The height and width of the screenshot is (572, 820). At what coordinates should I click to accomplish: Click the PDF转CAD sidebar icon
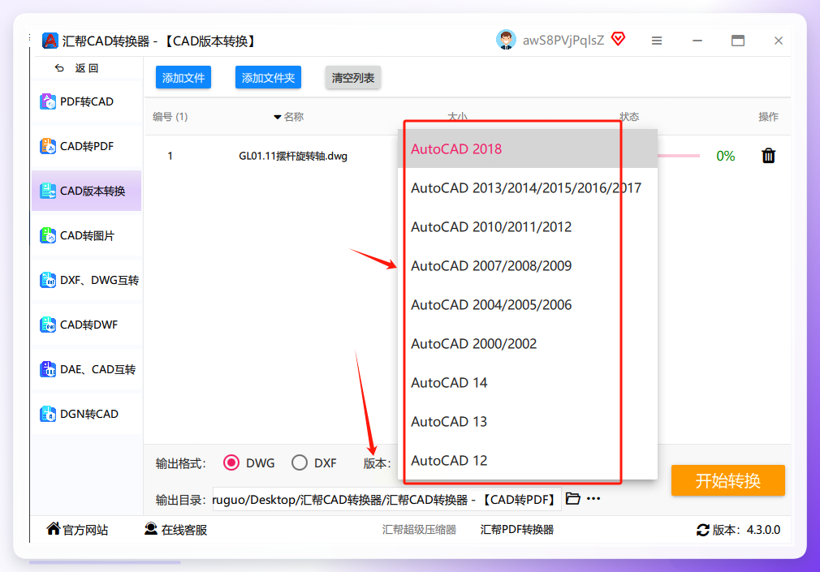48,101
